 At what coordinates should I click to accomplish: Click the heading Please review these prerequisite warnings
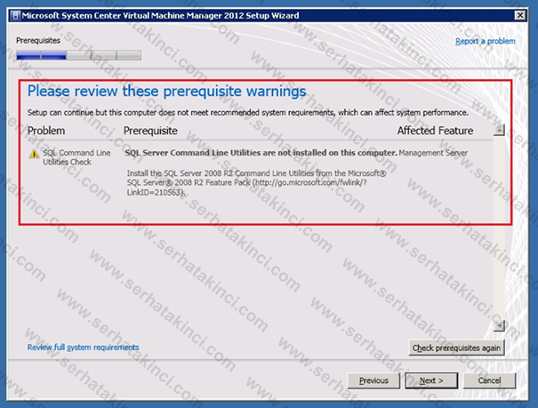167,92
